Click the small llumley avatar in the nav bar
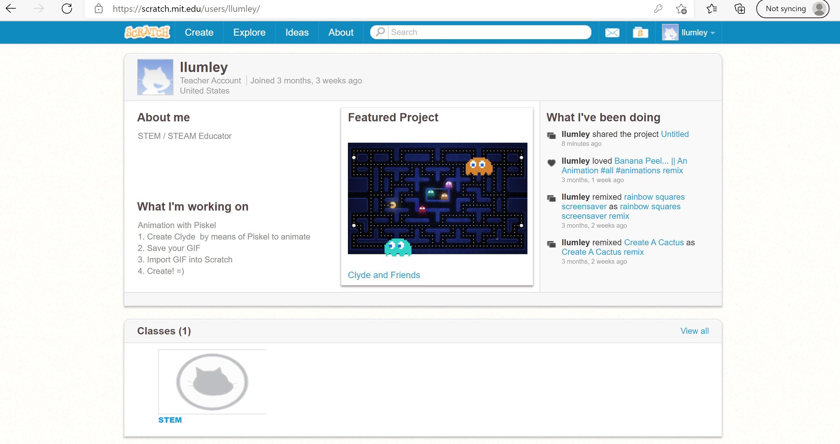The height and width of the screenshot is (444, 840). coord(670,32)
